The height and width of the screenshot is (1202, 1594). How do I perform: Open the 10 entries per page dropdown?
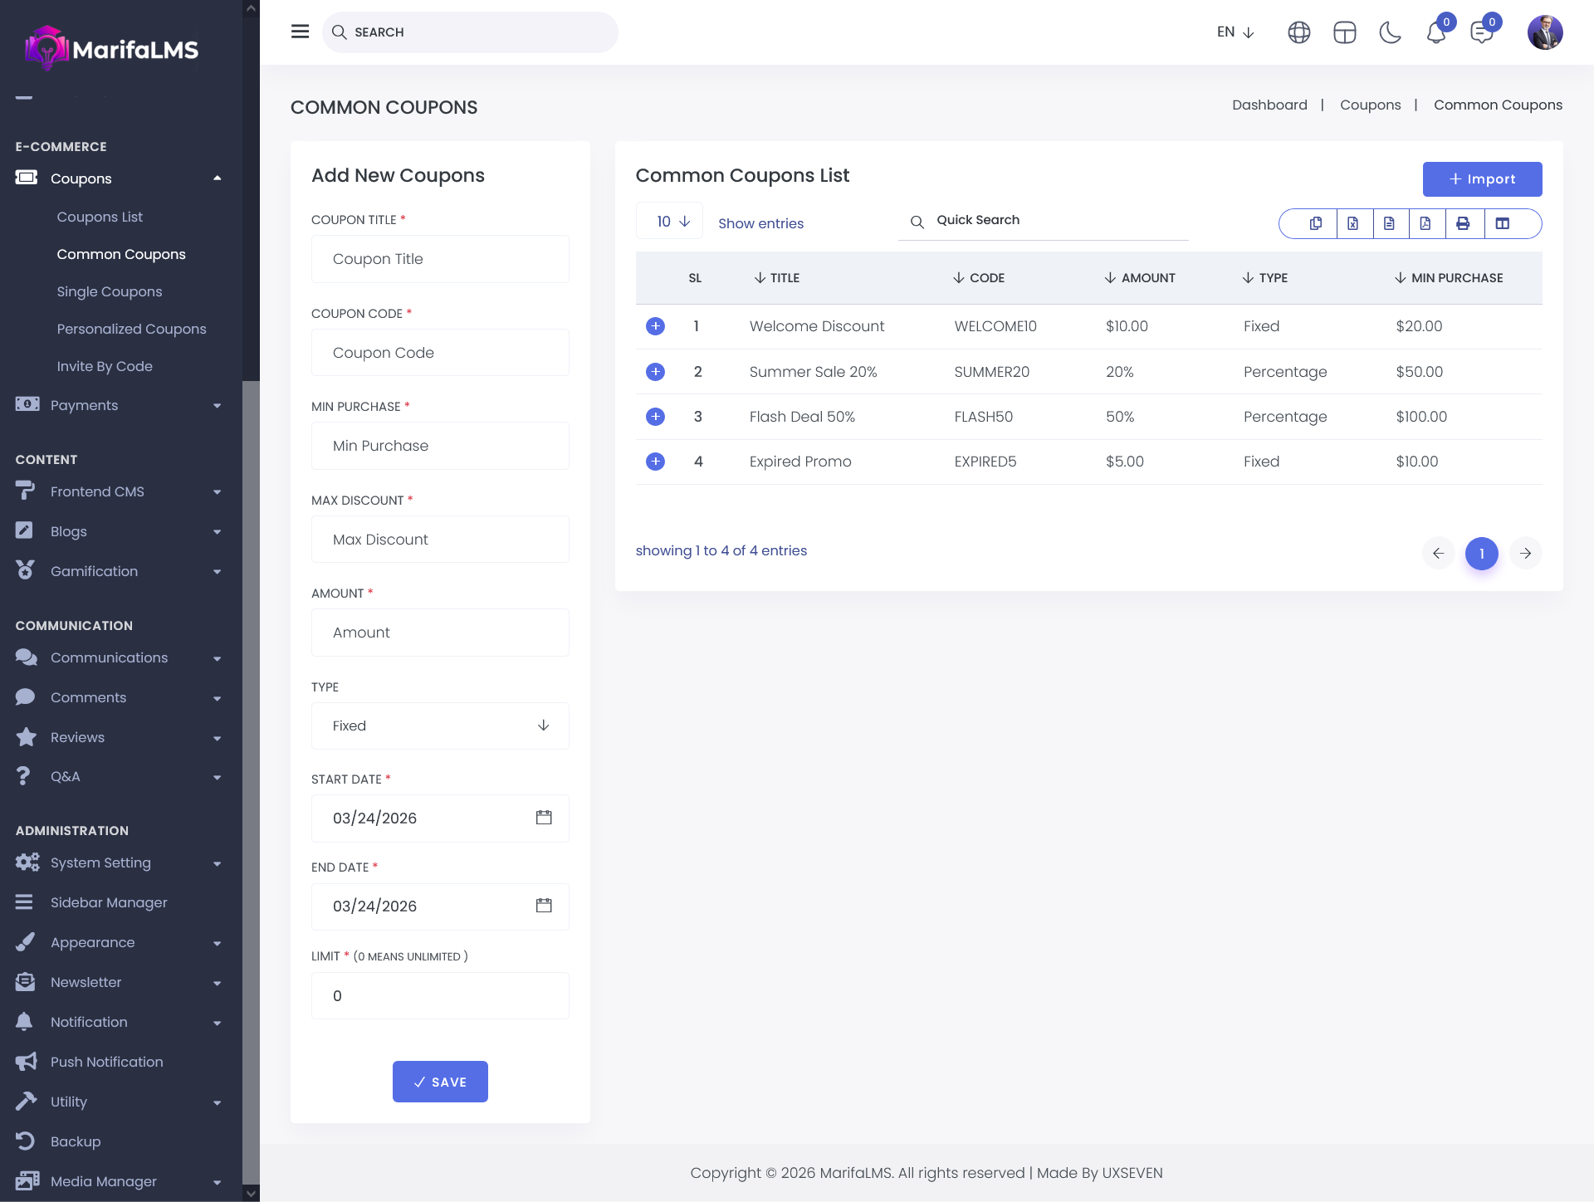pos(669,222)
